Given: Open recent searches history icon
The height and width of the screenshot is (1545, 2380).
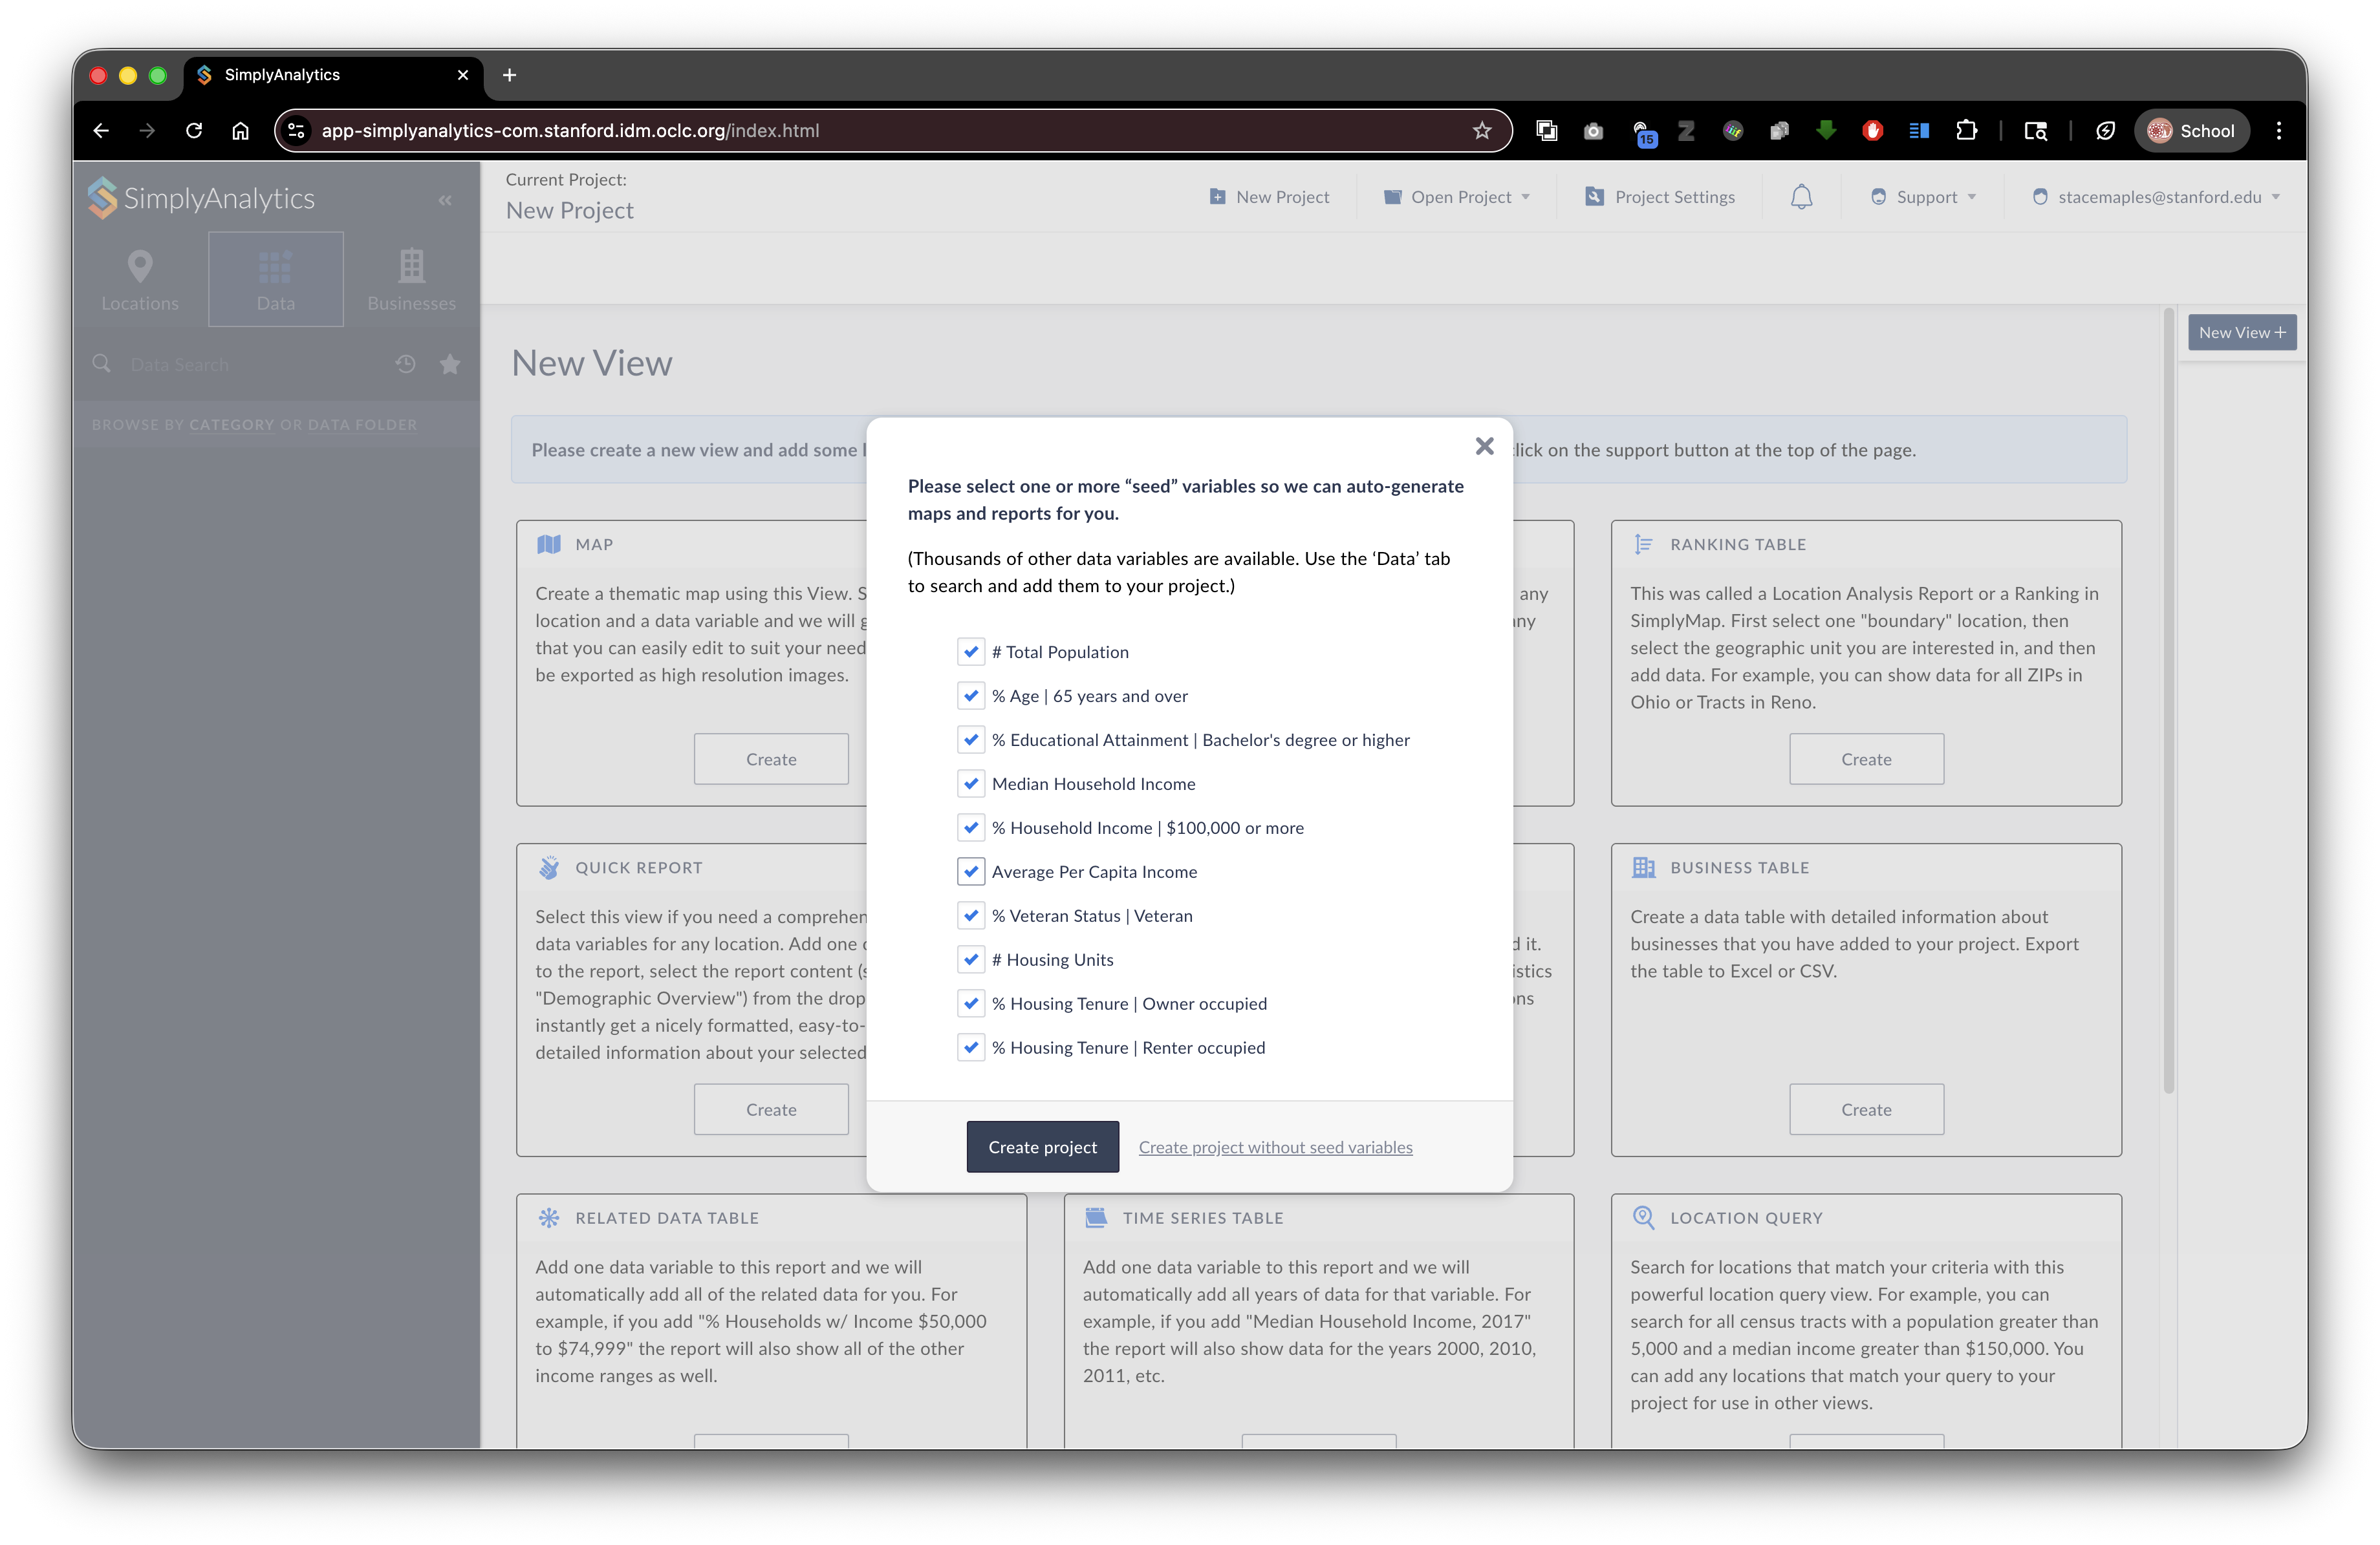Looking at the screenshot, I should [x=405, y=365].
